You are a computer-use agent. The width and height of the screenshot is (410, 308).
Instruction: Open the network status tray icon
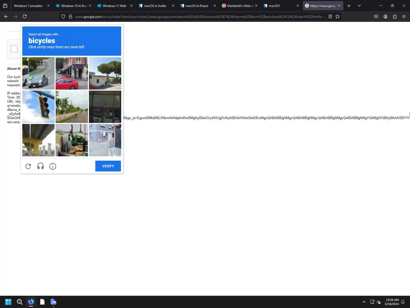pos(372,302)
